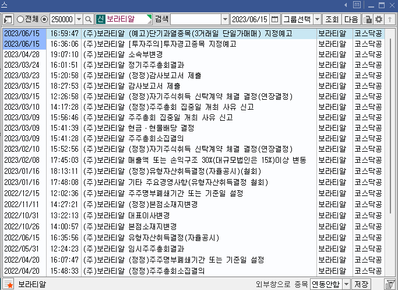Select the 대표이사변경 row

click(x=194, y=215)
